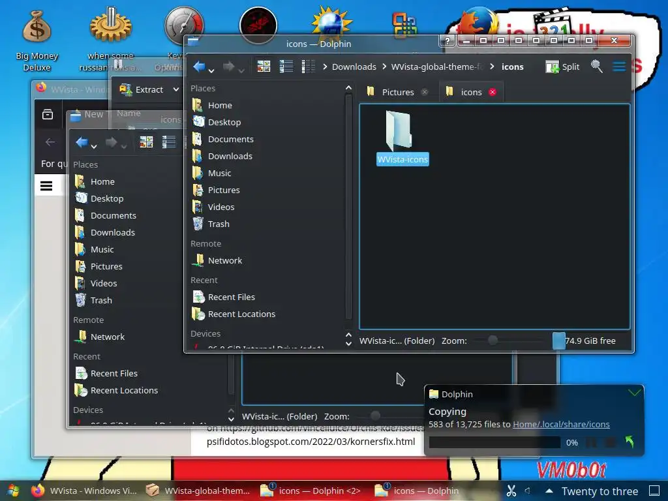668x501 pixels.
Task: Navigate to WVista-global-theme breadcrumb folder
Action: coord(437,67)
